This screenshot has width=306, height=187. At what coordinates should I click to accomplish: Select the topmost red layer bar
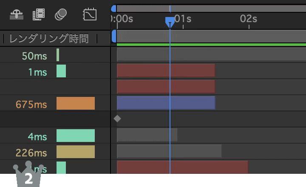(166, 71)
